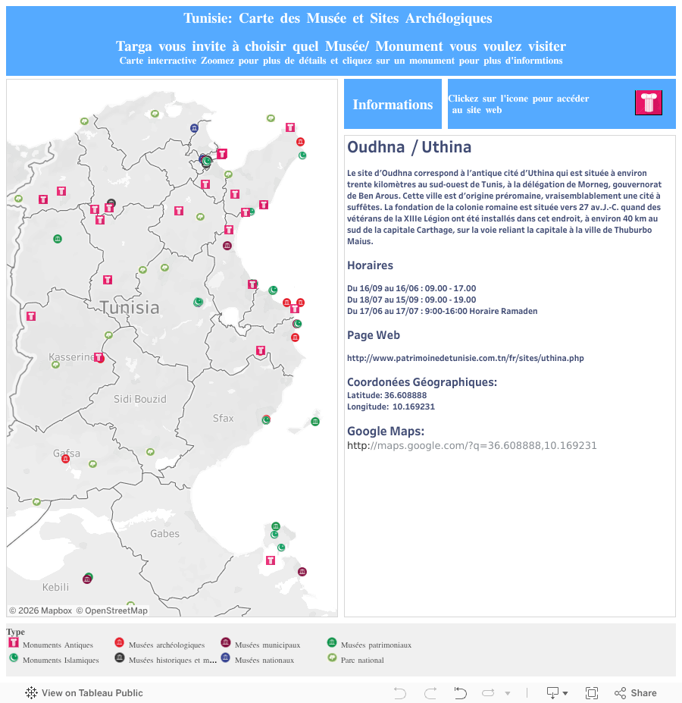Screen dimensions: 682x703
Task: Share the visualization
Action: (636, 692)
